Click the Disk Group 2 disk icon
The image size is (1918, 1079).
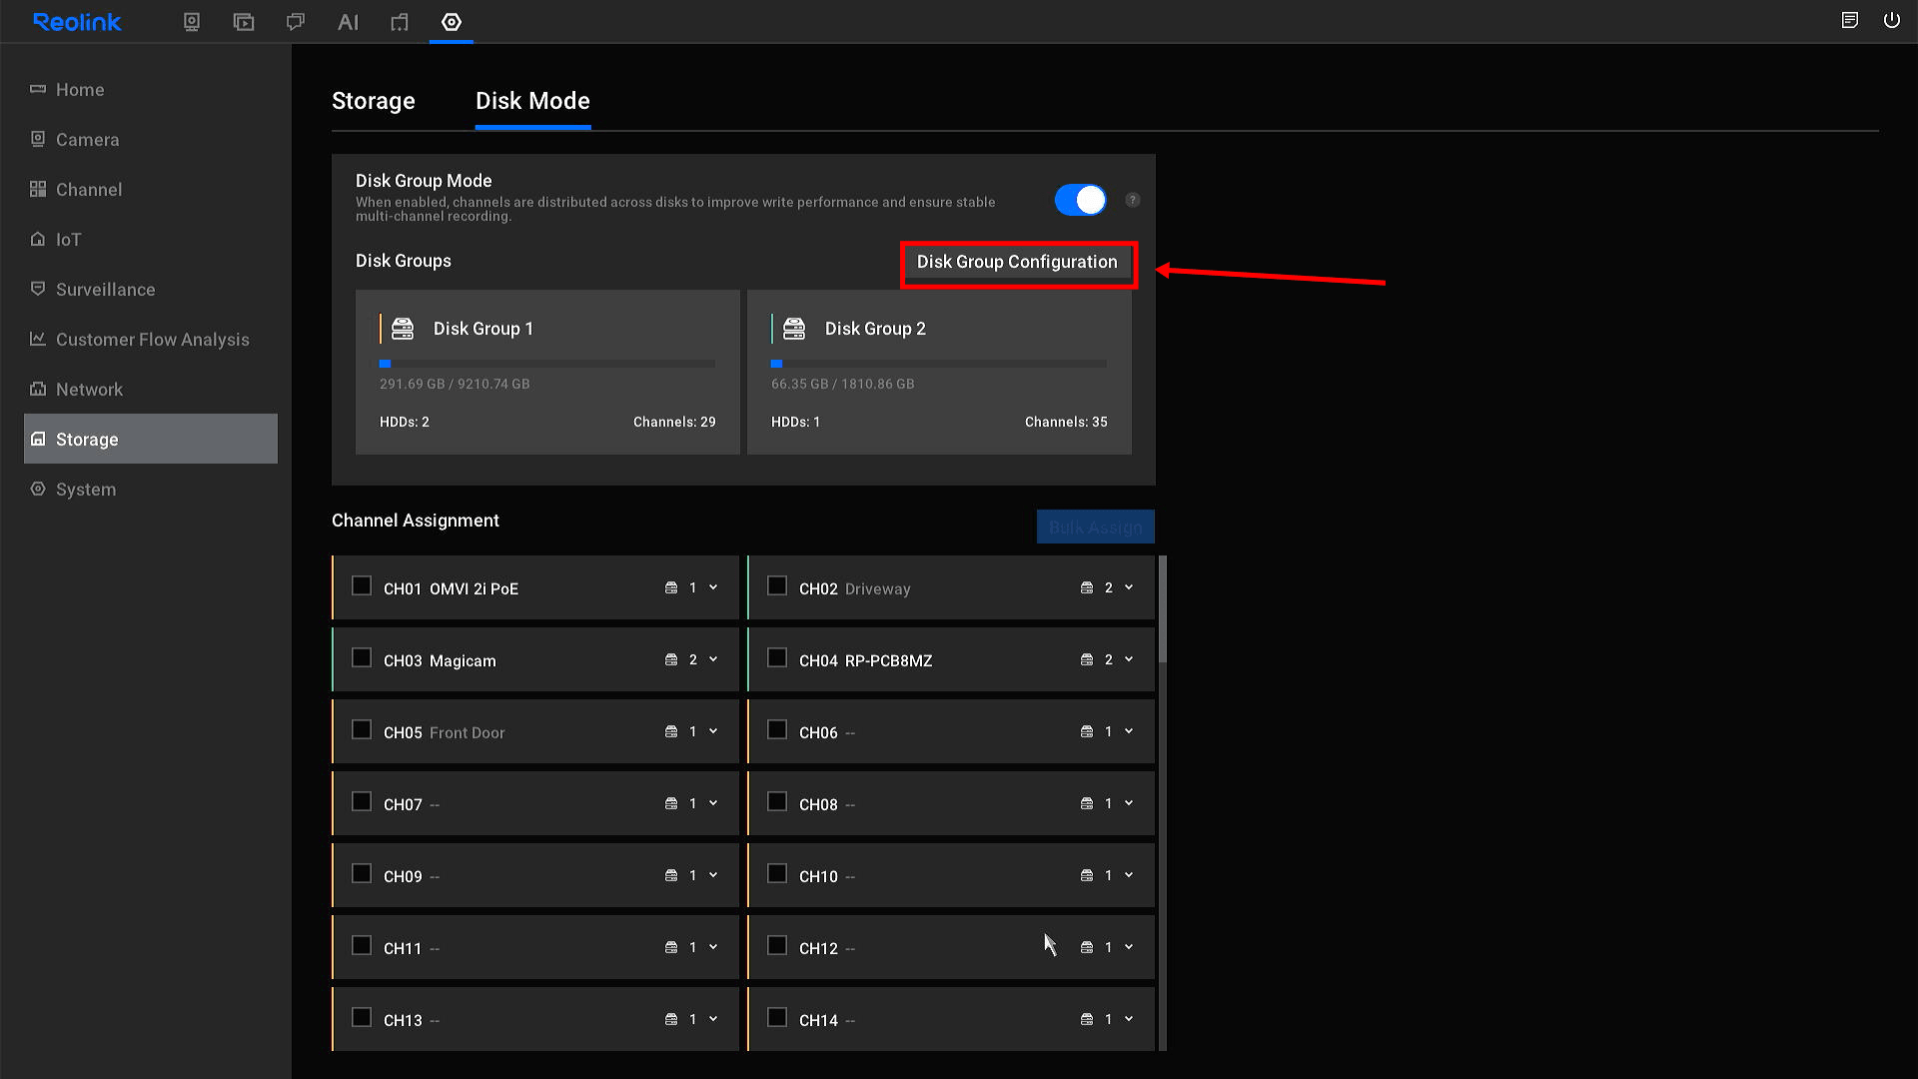(794, 329)
